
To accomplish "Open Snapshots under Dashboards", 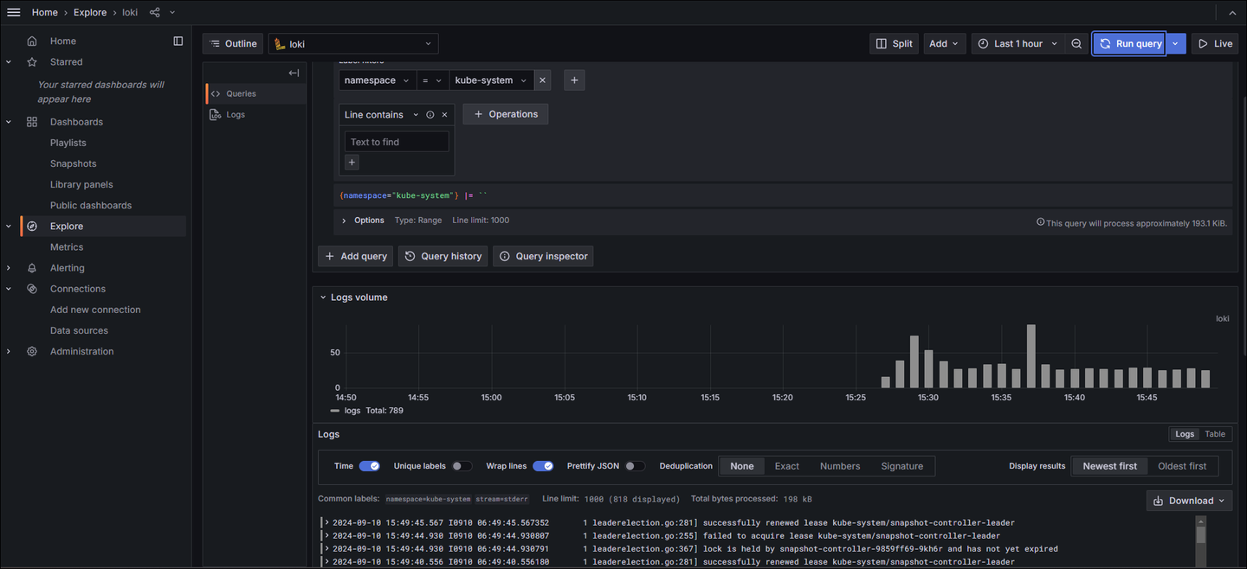I will [74, 163].
